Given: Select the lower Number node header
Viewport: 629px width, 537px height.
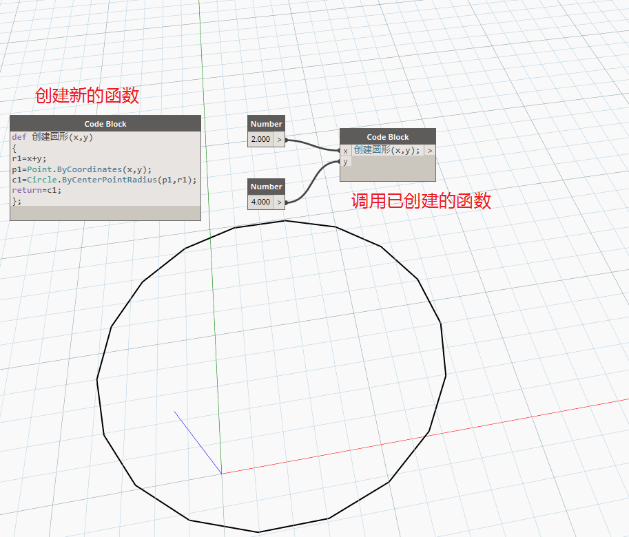Looking at the screenshot, I should coord(267,187).
